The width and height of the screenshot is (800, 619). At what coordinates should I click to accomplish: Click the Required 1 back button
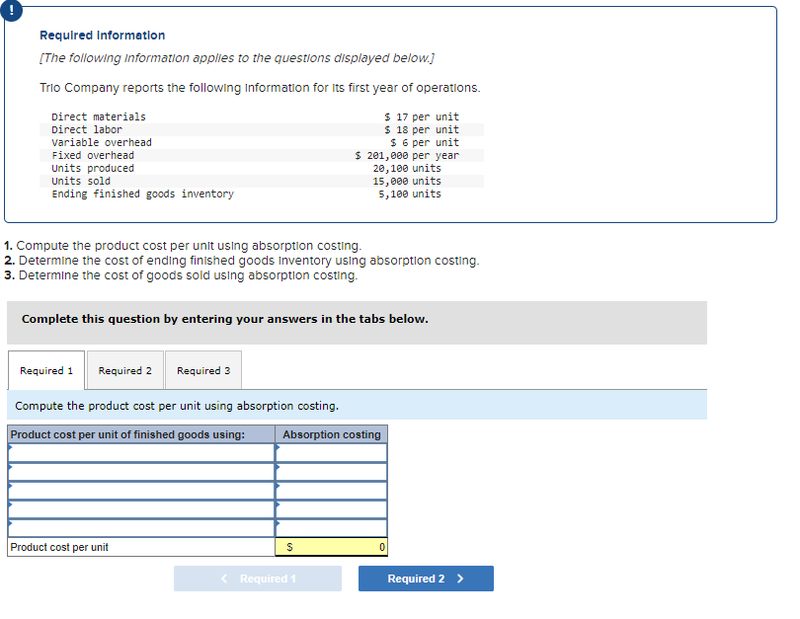pos(258,578)
